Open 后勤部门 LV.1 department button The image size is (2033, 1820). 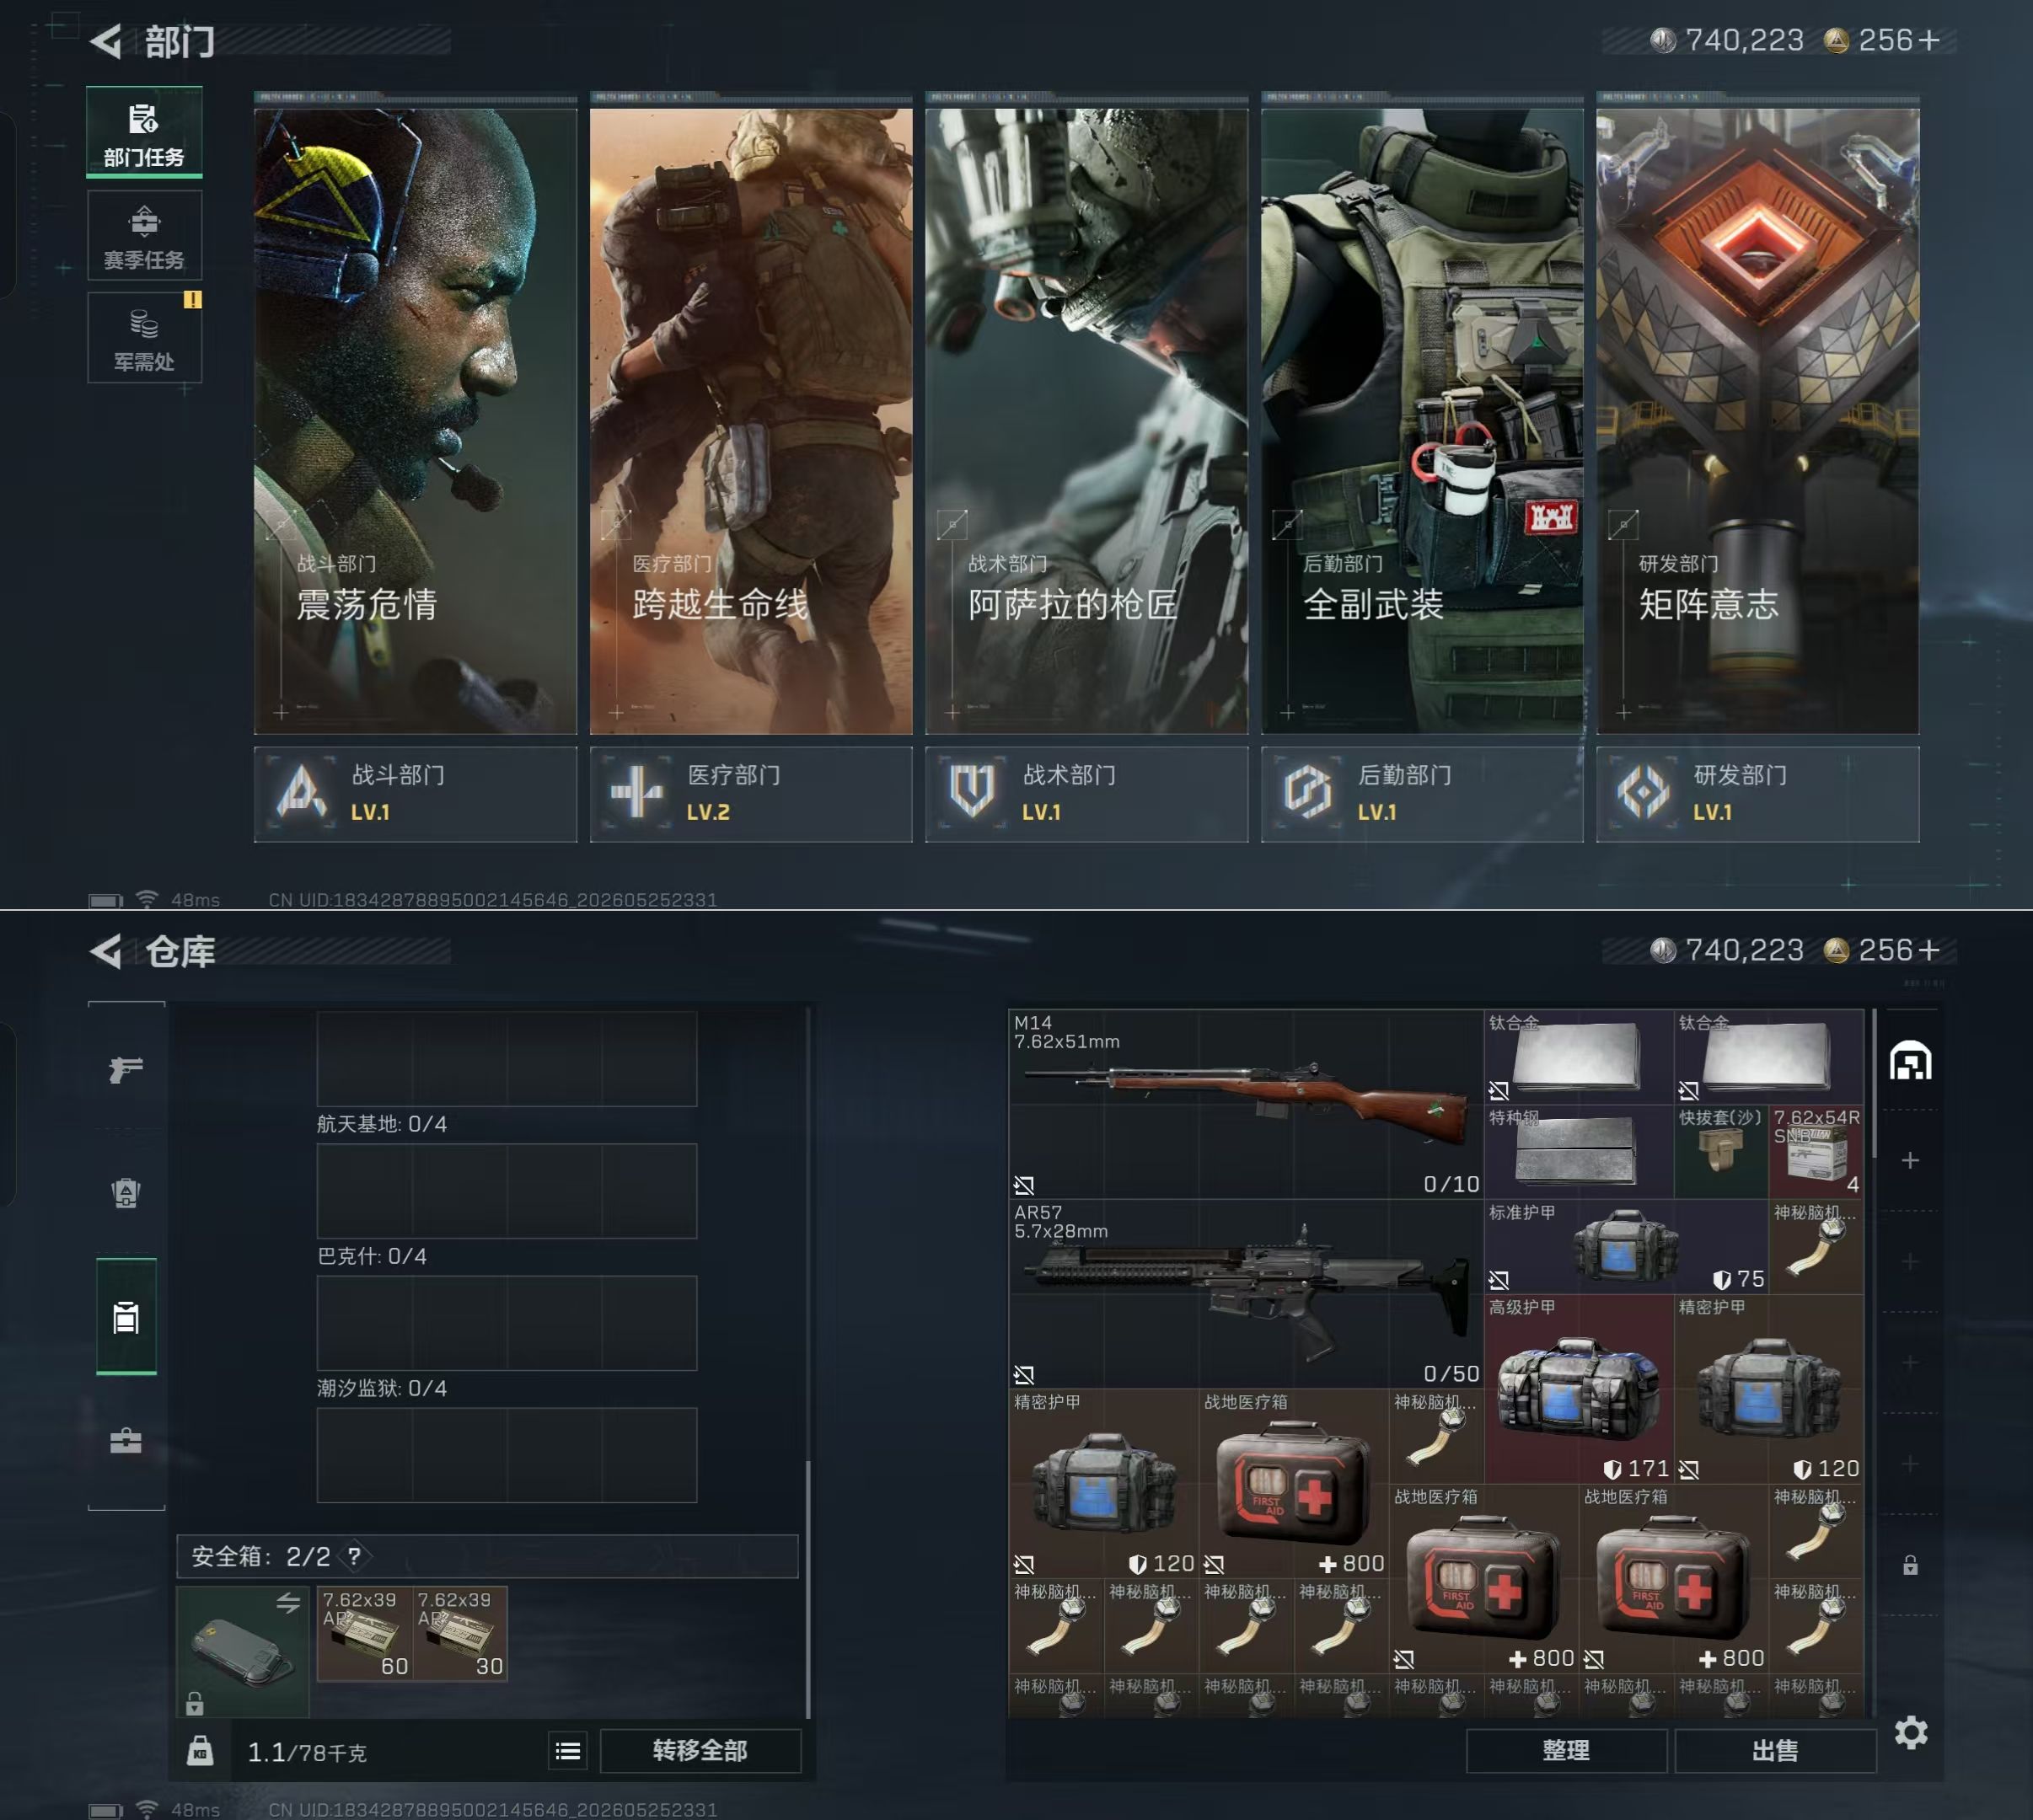pos(1422,794)
